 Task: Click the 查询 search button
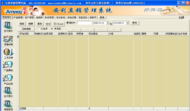click(x=135, y=23)
